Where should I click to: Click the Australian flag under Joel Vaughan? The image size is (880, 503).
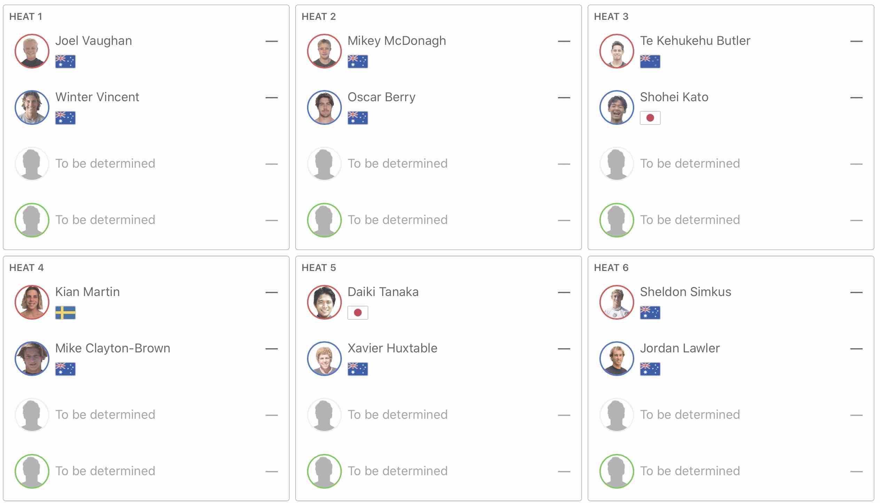(65, 62)
